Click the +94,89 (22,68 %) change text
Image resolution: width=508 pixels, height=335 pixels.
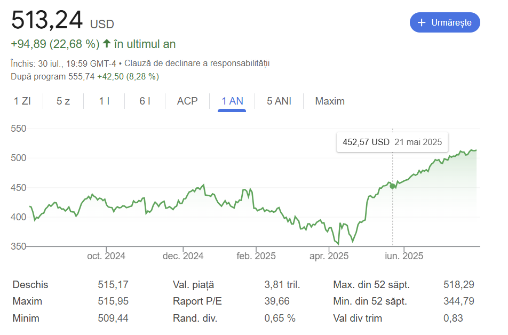tap(55, 44)
